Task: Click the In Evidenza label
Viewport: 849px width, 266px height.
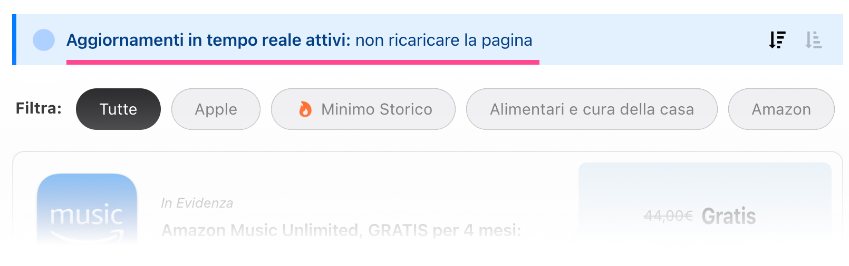Action: pyautogui.click(x=197, y=203)
